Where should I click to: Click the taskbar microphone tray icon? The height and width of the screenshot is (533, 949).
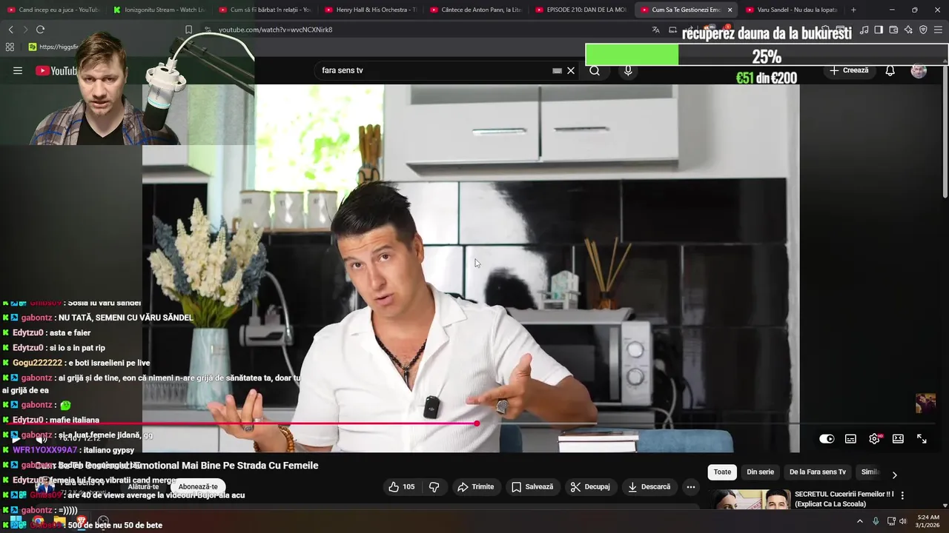(x=876, y=521)
